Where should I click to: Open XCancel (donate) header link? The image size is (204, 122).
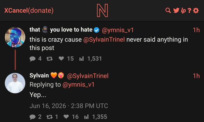point(29,10)
